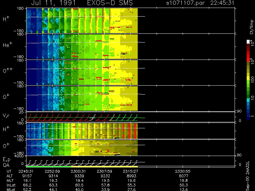
Task: Click the 10^4 colorbar tick label
Action: coord(252,43)
